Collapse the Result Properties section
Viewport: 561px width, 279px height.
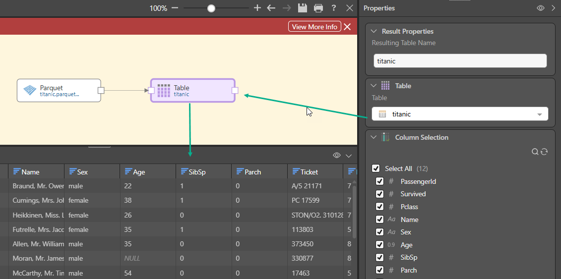374,31
